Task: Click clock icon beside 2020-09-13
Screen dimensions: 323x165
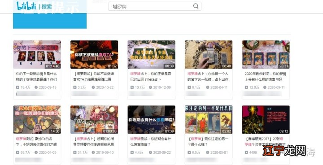Action: pos(36,87)
